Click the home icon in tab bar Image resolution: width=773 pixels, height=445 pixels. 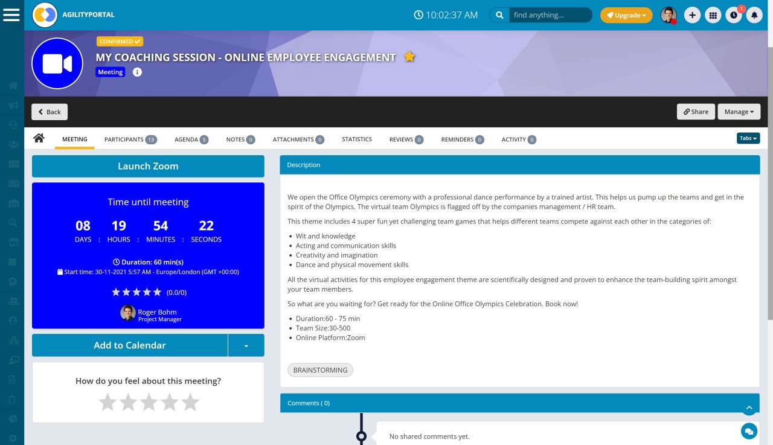(39, 139)
